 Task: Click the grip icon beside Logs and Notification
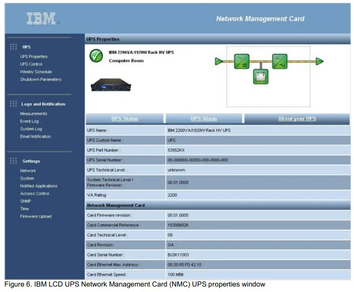[x=13, y=104]
